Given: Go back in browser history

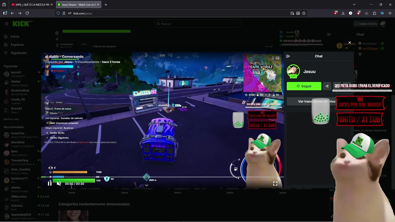Looking at the screenshot, I should (12, 13).
